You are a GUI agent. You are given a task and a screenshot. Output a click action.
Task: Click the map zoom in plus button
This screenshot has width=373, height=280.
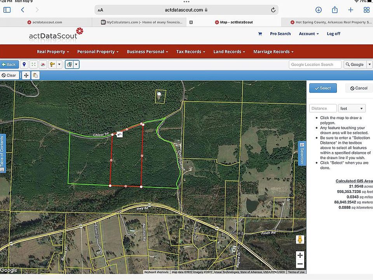[300, 255]
